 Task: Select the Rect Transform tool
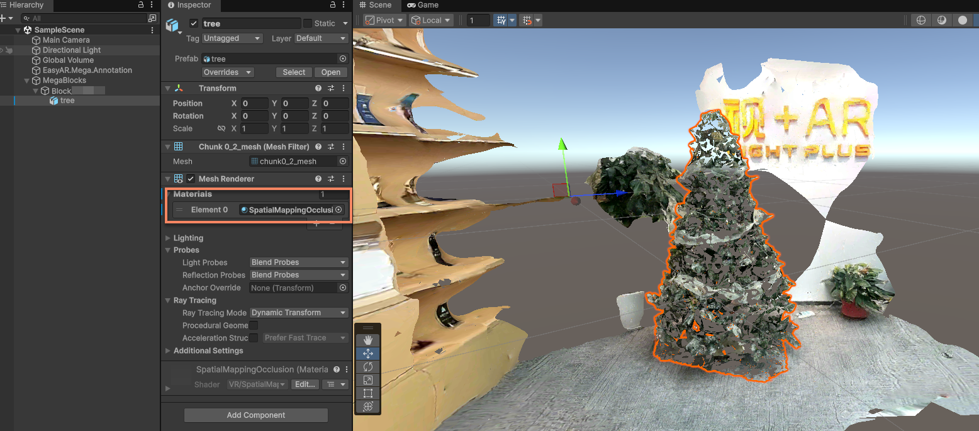pos(368,393)
